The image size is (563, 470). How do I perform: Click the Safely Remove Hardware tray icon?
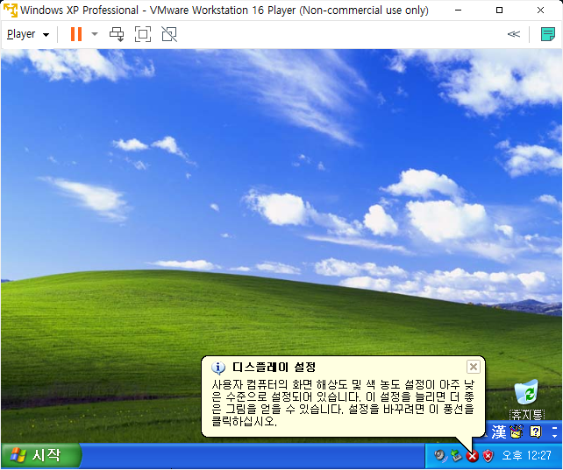point(456,456)
